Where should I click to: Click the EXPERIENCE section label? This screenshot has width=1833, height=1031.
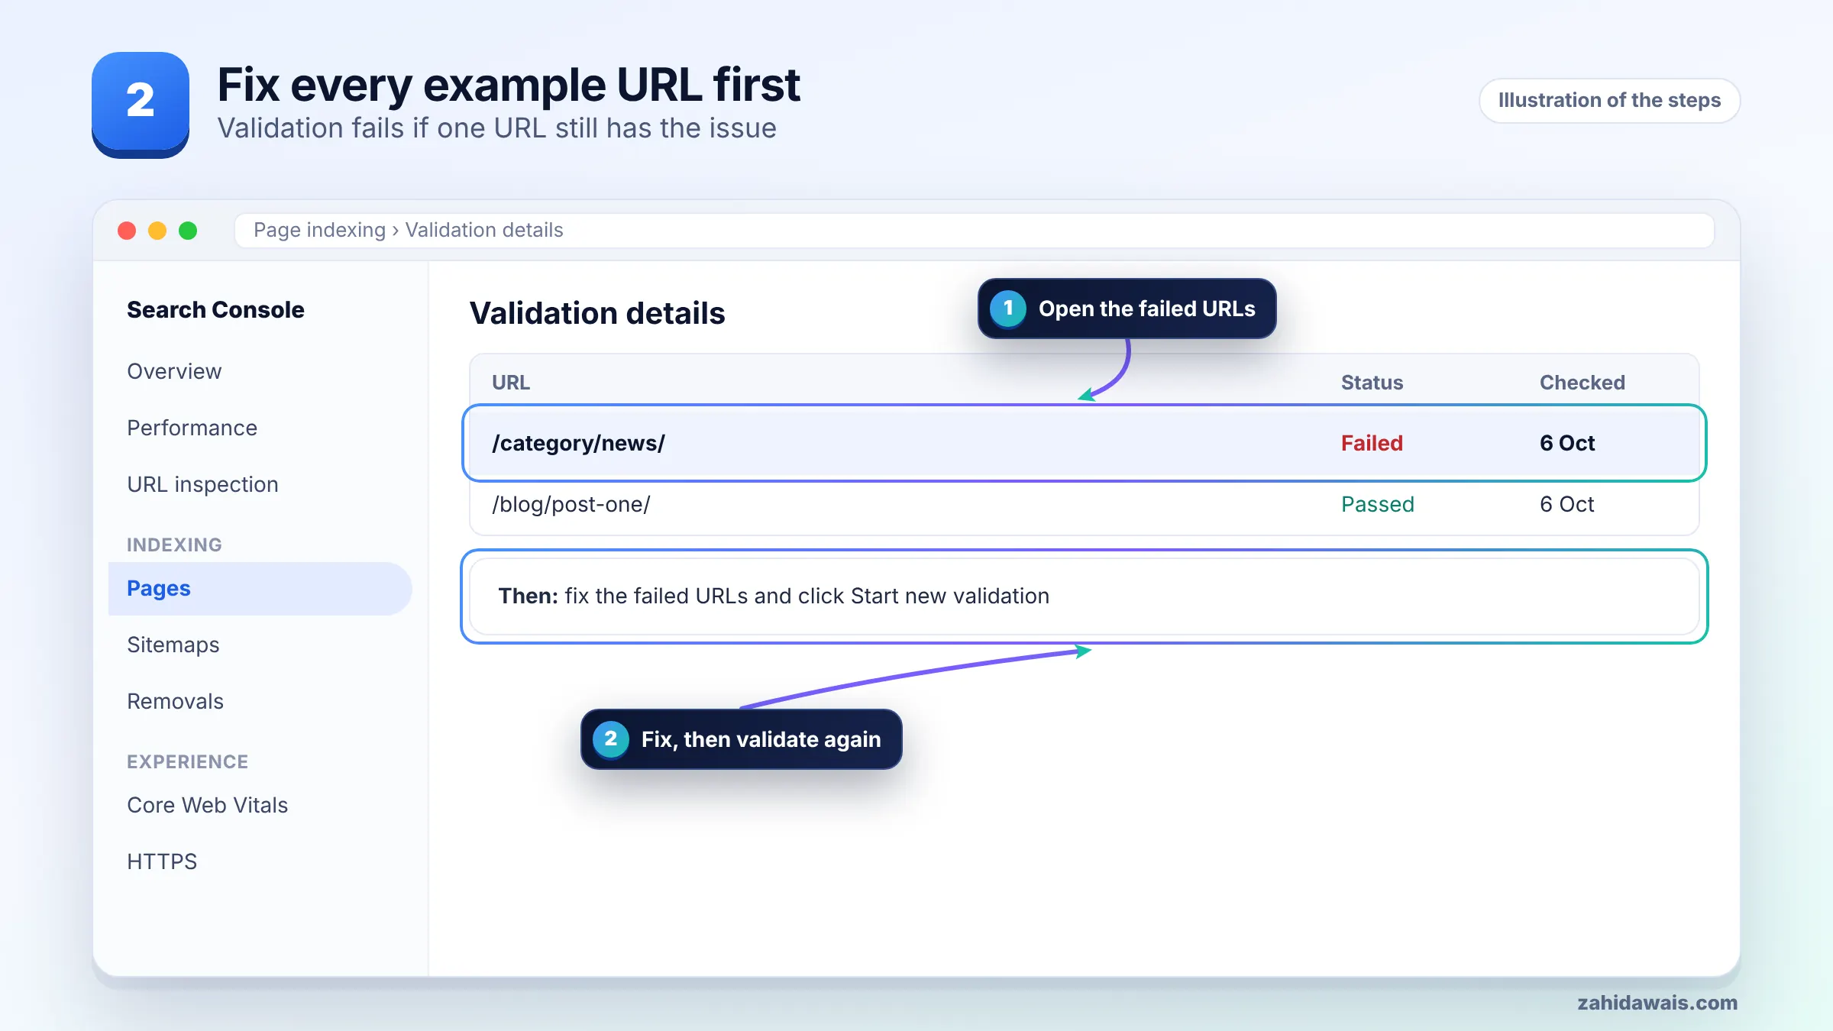[x=187, y=761]
